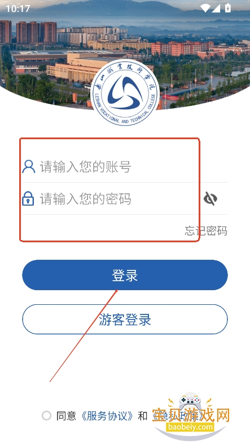Focus the 请输入您的账号 account field

[125, 167]
